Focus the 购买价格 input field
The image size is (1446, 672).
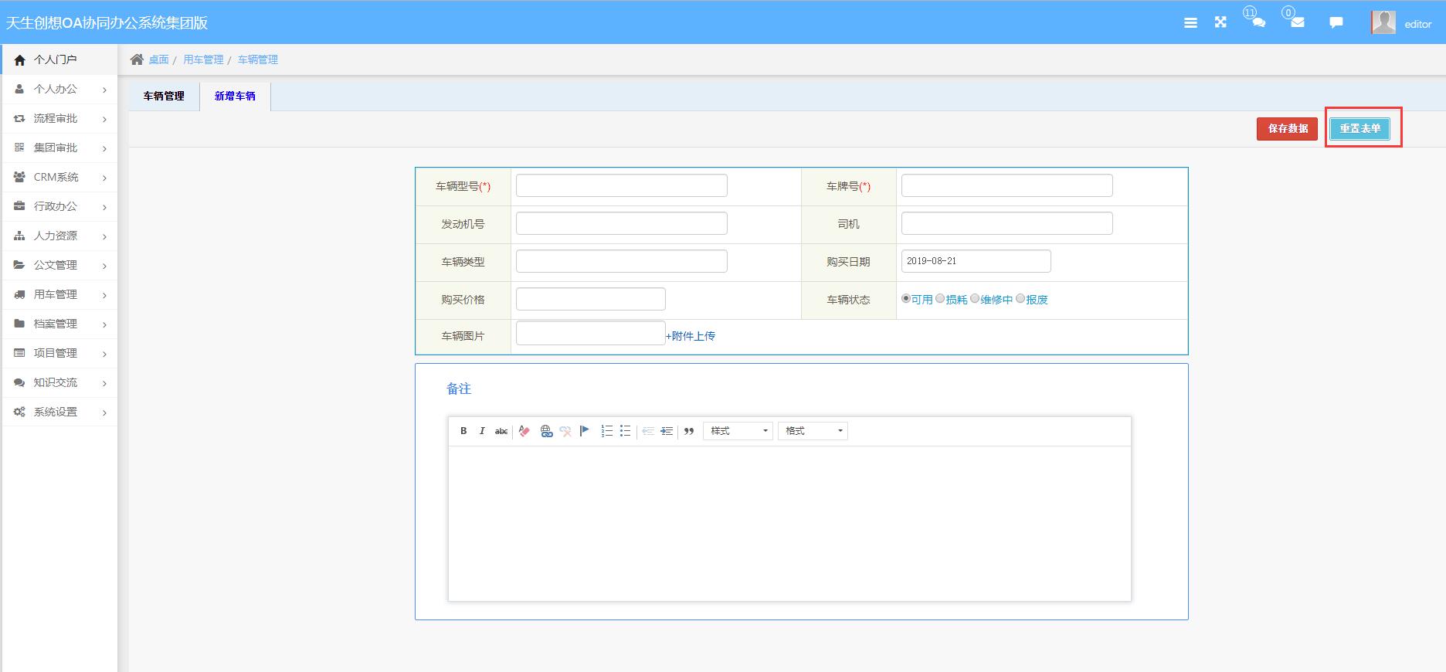pyautogui.click(x=591, y=299)
